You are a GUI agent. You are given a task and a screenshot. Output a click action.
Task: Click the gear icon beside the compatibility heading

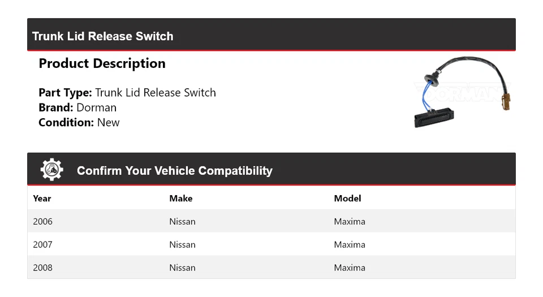click(51, 170)
